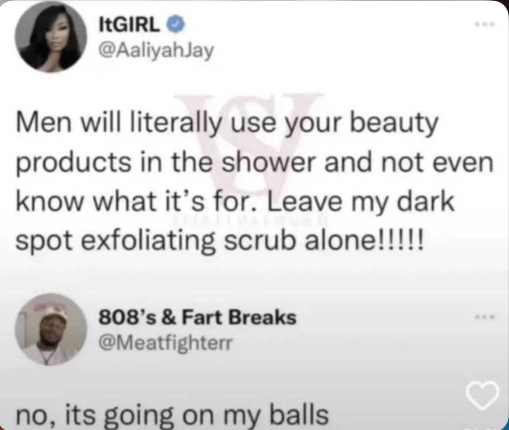Screen dimensions: 509x430
Task: Click the faint watermark text below the VS logo
Action: [x=247, y=221]
